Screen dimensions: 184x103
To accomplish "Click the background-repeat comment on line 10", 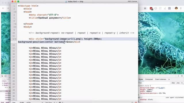I will point(81,33).
